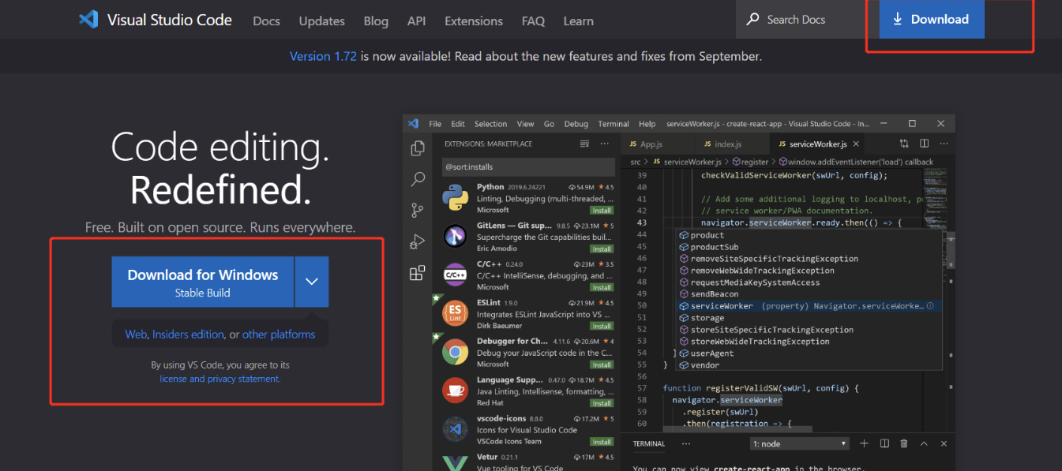Click Install for the GitLens extension
The height and width of the screenshot is (471, 1062).
(602, 249)
